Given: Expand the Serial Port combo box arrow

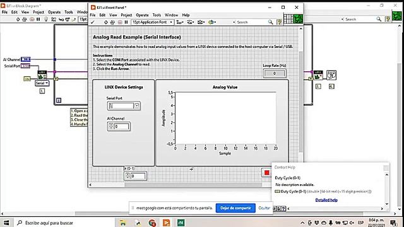Looking at the screenshot, I should coord(137,106).
